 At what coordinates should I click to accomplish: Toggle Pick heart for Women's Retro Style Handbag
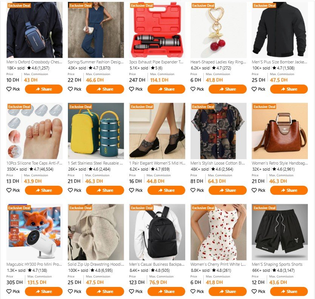[x=254, y=190]
